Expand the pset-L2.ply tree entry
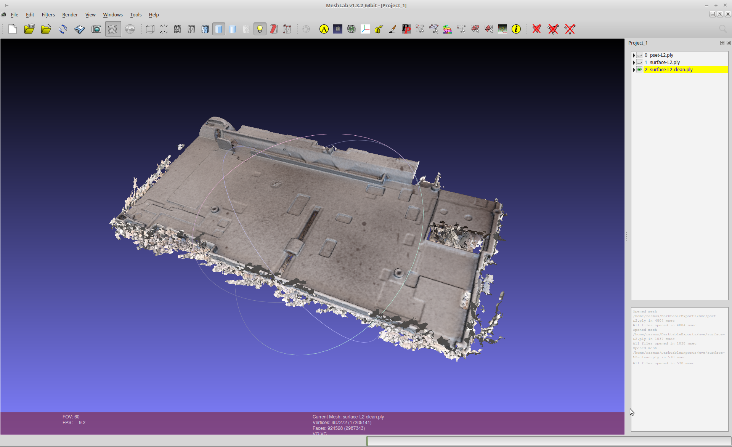The width and height of the screenshot is (732, 447). 634,55
